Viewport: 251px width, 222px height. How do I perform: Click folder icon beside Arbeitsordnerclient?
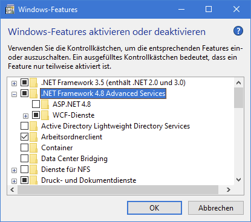[x=34, y=137]
